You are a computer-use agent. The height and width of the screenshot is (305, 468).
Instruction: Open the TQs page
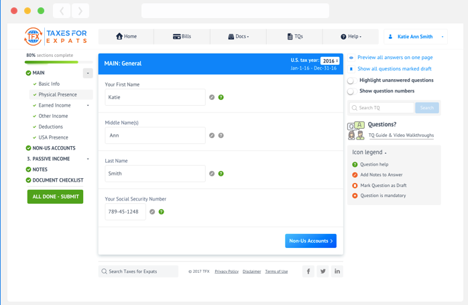pos(295,36)
